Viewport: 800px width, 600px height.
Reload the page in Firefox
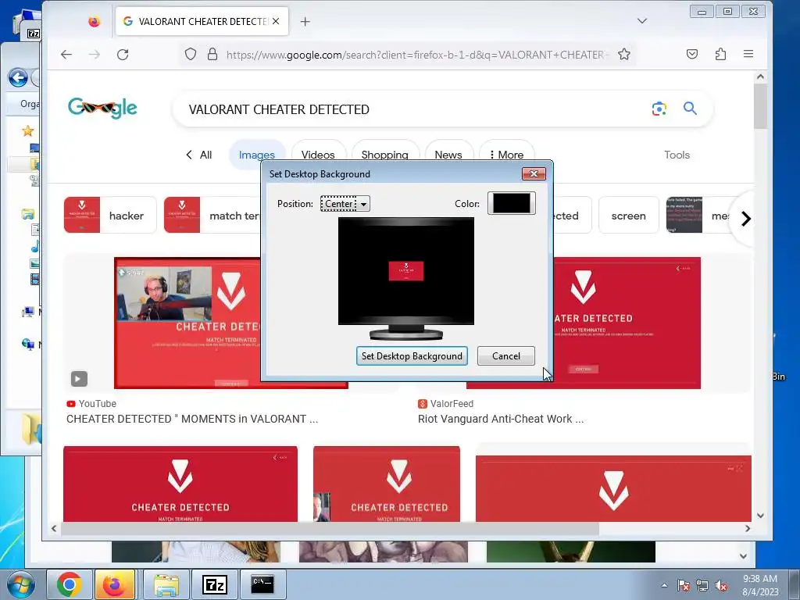tap(123, 55)
